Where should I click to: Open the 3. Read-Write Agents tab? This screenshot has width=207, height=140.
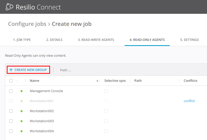pos(96,40)
